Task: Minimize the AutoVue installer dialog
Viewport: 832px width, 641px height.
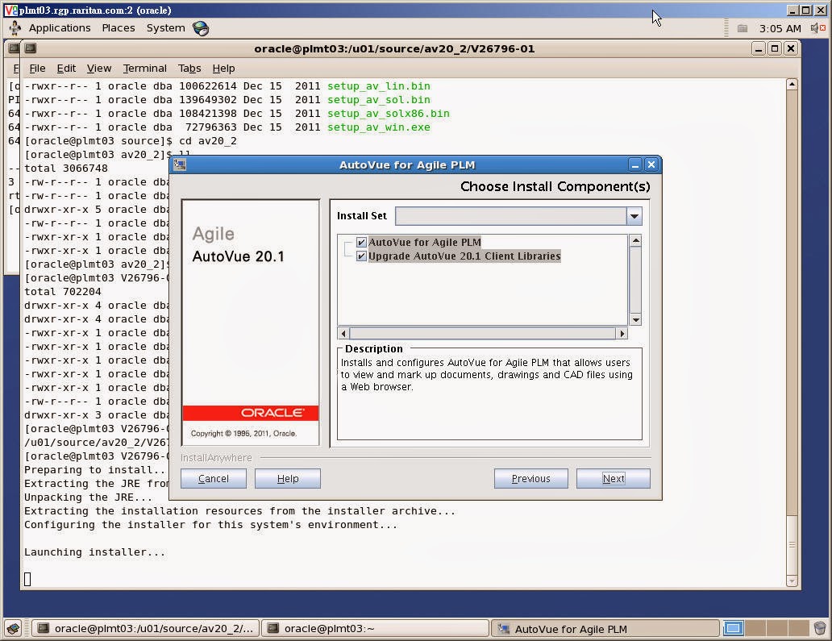Action: (635, 165)
